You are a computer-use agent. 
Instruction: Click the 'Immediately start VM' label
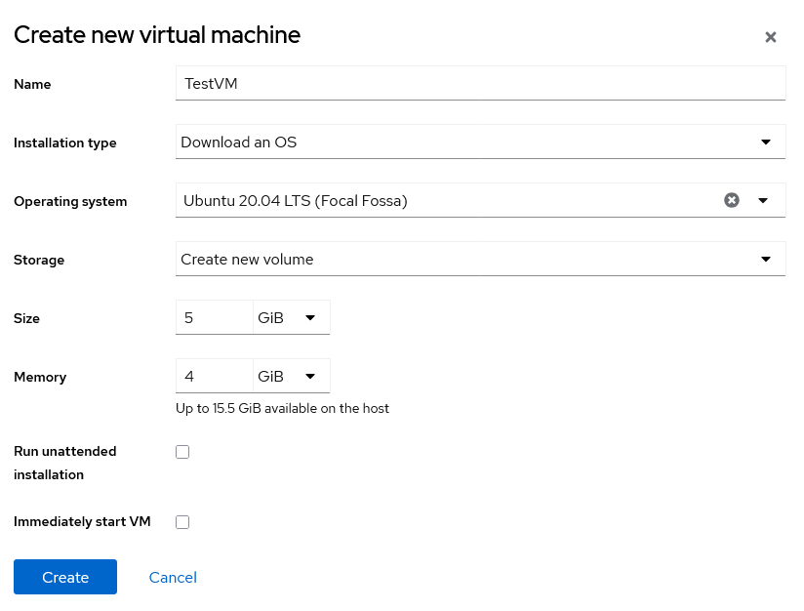pyautogui.click(x=82, y=522)
